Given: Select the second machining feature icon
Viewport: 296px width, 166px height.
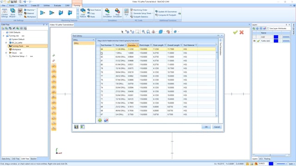Looking at the screenshot, I should click(51, 13).
